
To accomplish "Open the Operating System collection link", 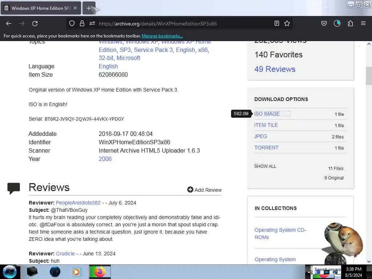I will pyautogui.click(x=275, y=259).
